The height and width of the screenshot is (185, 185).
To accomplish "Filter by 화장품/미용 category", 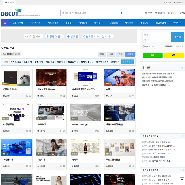I will (x=73, y=62).
